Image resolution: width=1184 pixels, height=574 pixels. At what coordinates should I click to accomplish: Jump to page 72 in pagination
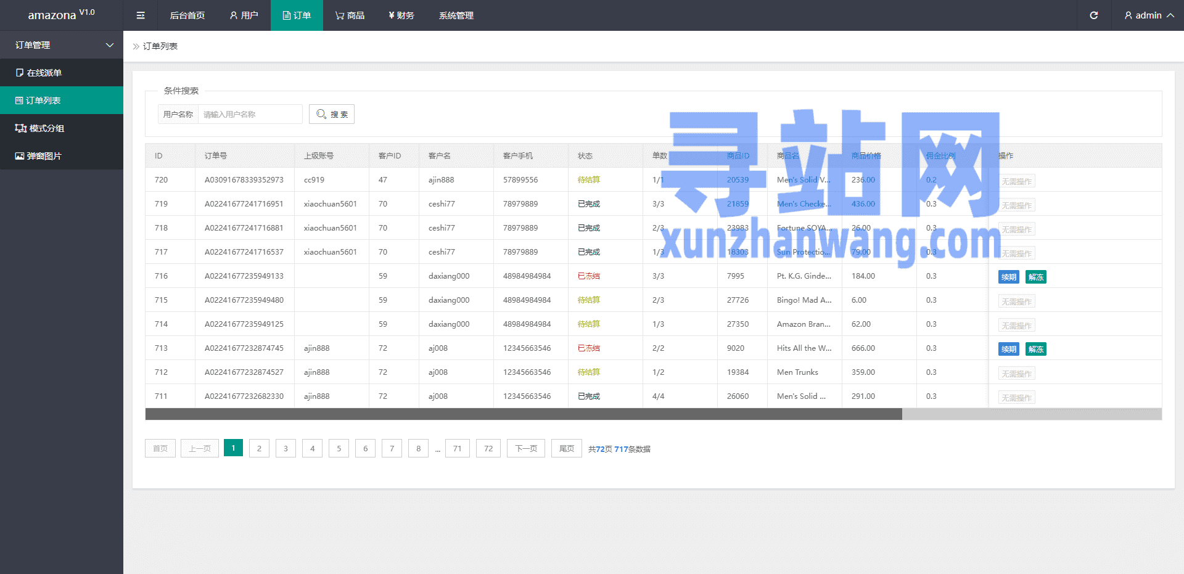coord(488,448)
